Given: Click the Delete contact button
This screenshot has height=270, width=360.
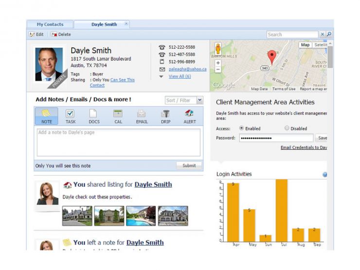Looking at the screenshot, I should point(61,35).
